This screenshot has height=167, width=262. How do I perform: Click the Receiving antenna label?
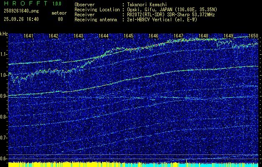tap(96, 20)
